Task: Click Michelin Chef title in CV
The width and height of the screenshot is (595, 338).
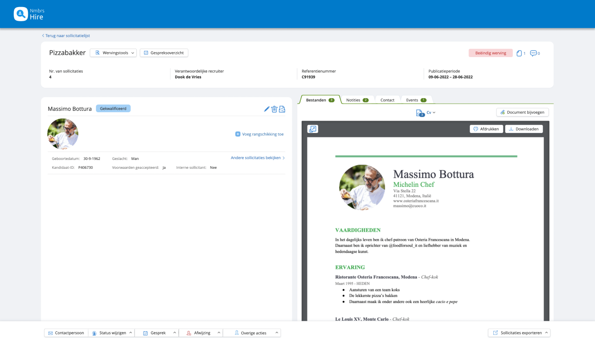Action: (x=414, y=184)
